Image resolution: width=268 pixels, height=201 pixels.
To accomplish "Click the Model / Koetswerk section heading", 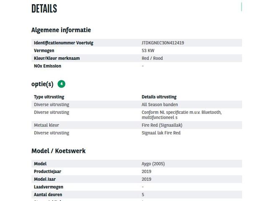I will coord(59,151).
